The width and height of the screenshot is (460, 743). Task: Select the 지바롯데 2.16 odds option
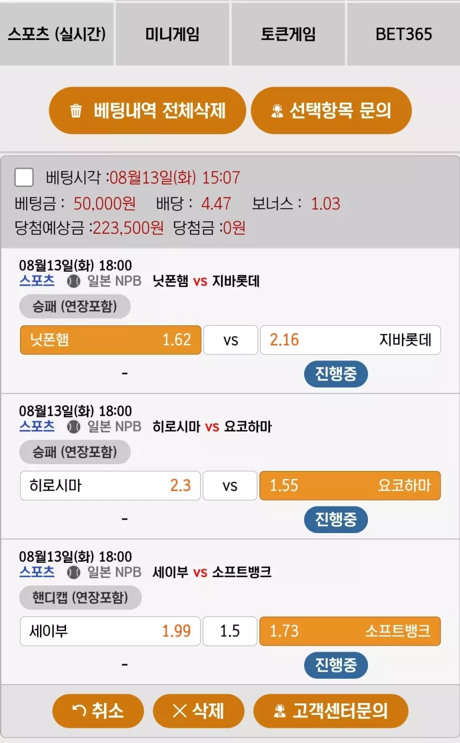[x=350, y=340]
